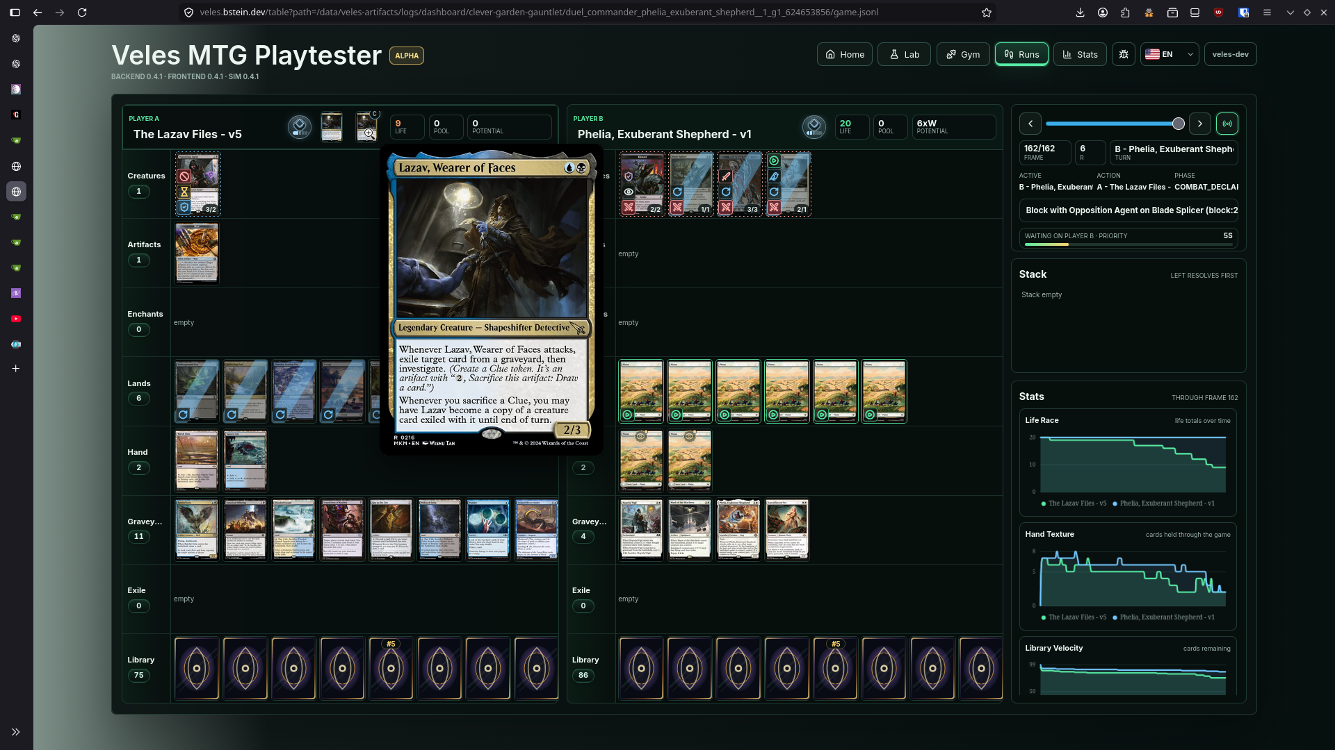
Task: Step back to the previous frame
Action: pyautogui.click(x=1030, y=124)
